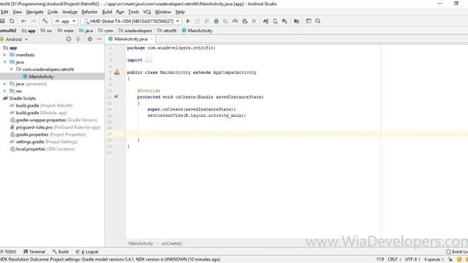Open the Navigate menu

pos(34,12)
